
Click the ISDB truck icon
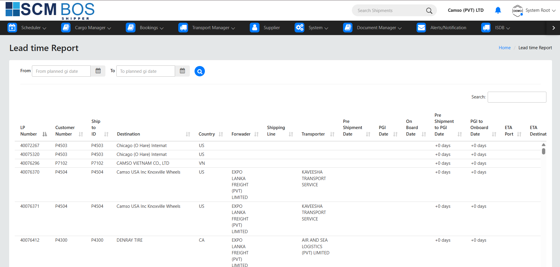pyautogui.click(x=486, y=28)
